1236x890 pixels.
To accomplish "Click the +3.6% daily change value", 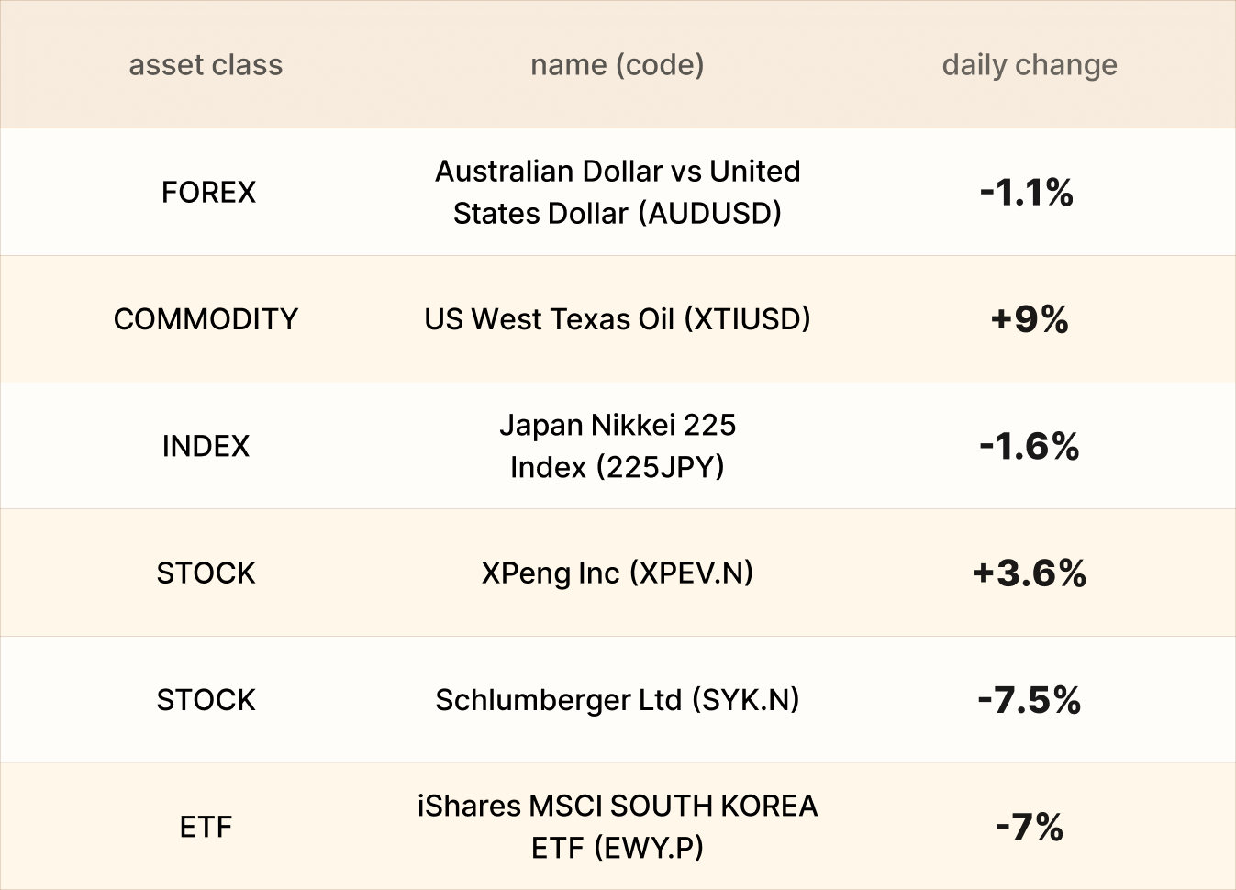I will coord(1030,573).
